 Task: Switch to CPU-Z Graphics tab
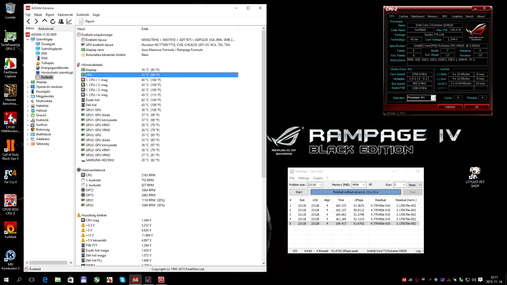pyautogui.click(x=457, y=16)
